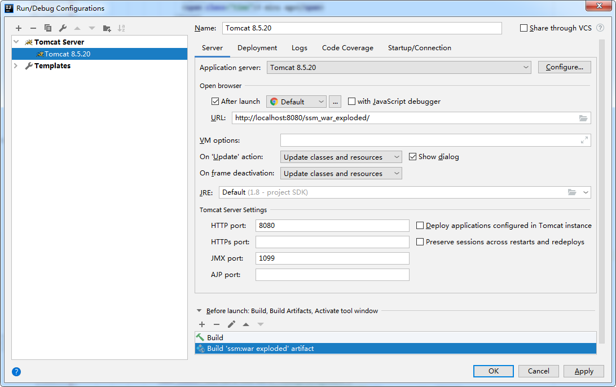Open Application server dropdown

coord(399,68)
